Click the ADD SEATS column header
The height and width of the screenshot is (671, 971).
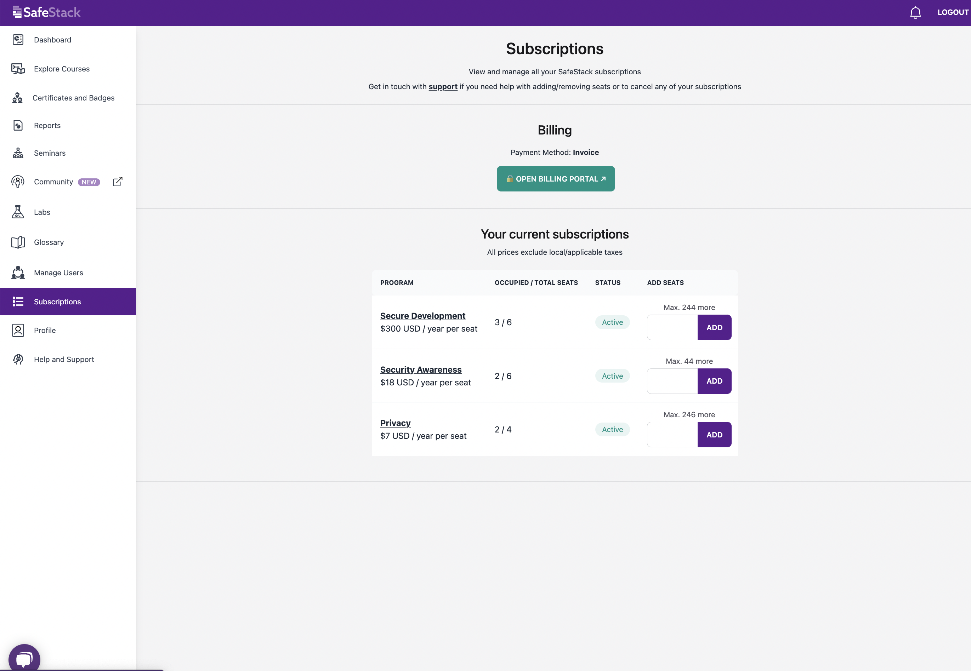[x=665, y=282]
